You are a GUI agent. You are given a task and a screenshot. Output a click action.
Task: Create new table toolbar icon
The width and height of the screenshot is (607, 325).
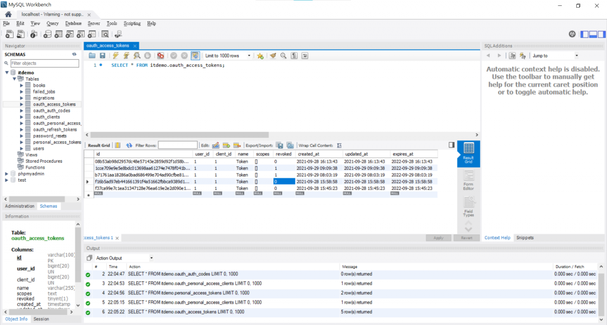coord(59,34)
